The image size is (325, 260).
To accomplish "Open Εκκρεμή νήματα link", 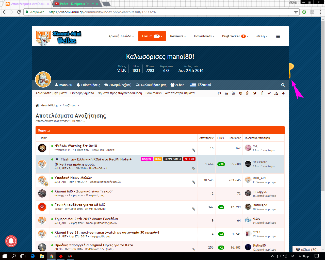I will pyautogui.click(x=82, y=93).
